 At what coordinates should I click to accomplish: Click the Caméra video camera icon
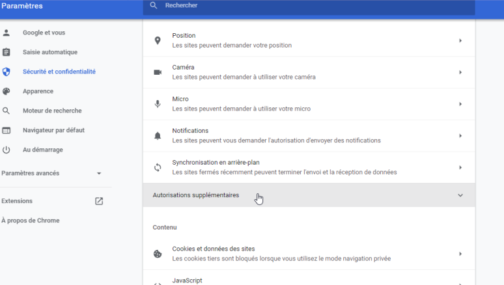tap(157, 72)
